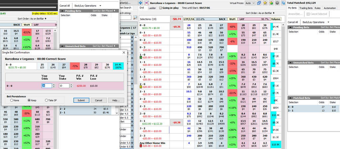Viewport: 340px width, 149px height.
Task: Select the 3 - 1 matched bet row at odds 13
Action: (313, 111)
